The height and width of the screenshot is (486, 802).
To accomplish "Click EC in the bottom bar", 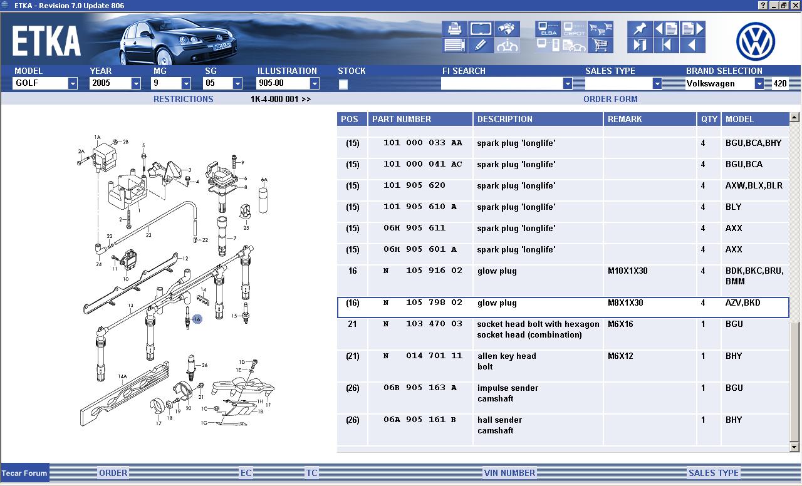I will click(x=246, y=473).
